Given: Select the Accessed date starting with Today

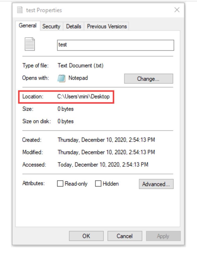Looking at the screenshot, I should [x=103, y=165].
